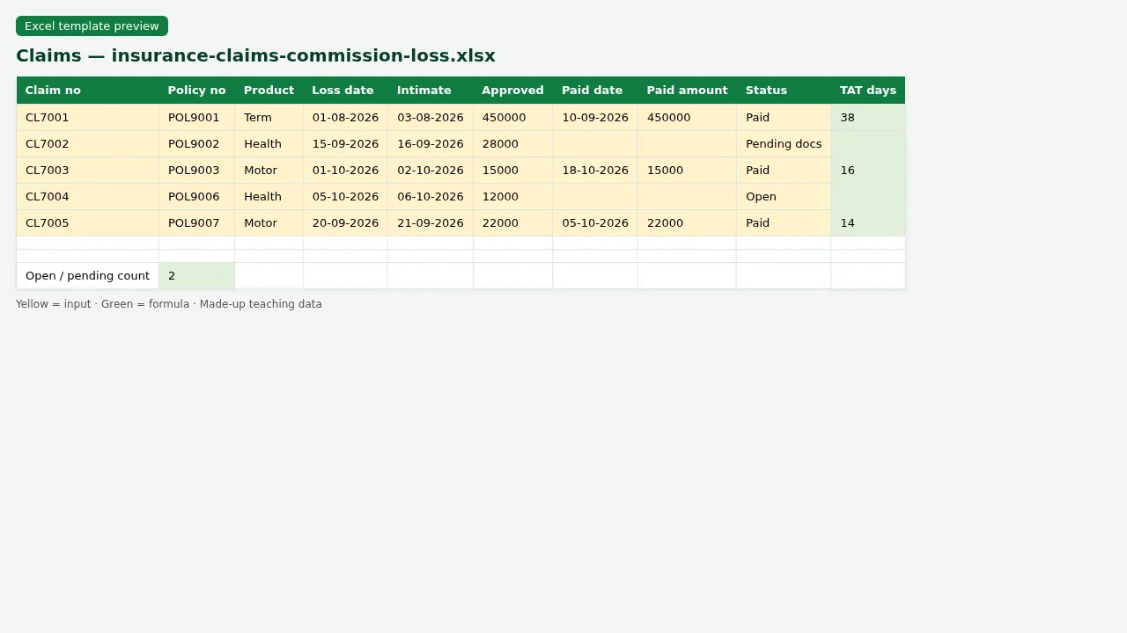Select policy number POL9002
This screenshot has height=633, width=1127.
(x=196, y=144)
